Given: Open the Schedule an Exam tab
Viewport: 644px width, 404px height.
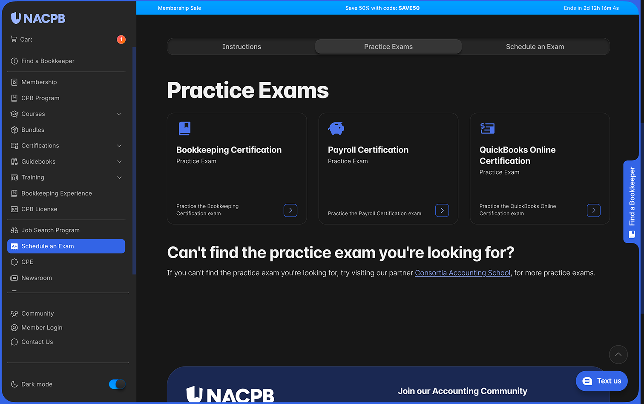Looking at the screenshot, I should pos(535,46).
